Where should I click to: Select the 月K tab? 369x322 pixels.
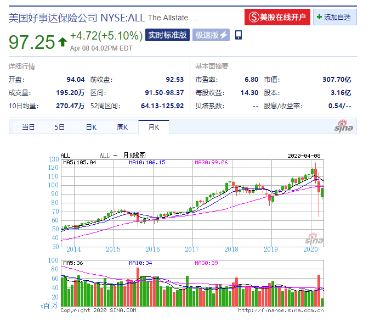[153, 127]
